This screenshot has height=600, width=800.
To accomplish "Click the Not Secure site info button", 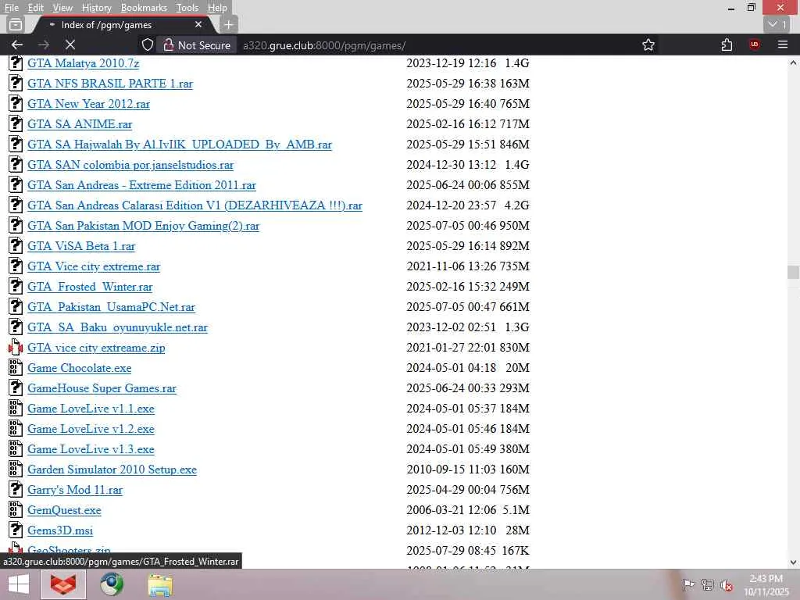I will 196,45.
